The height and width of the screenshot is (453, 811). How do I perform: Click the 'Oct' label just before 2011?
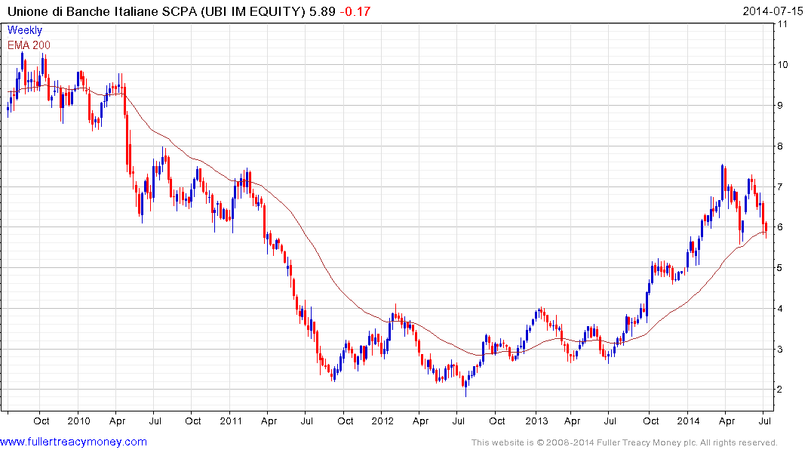point(193,421)
